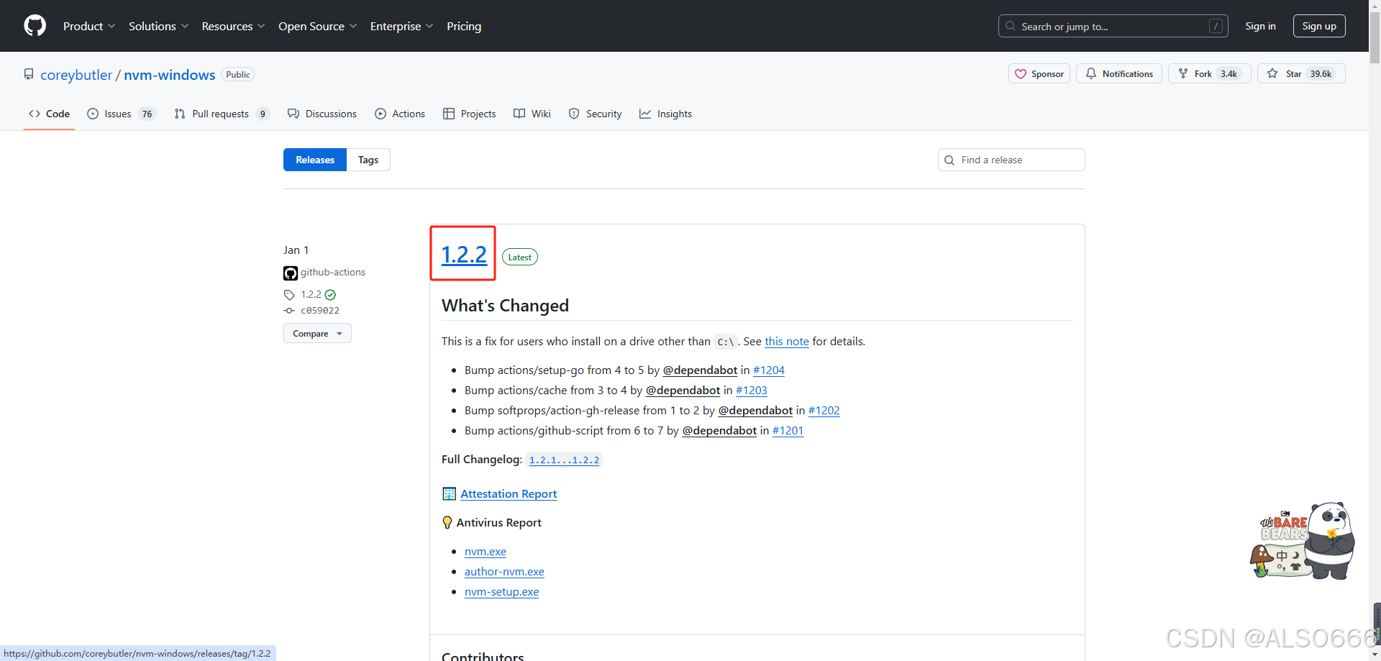Click the slash shortcut icon in search
Viewport: 1381px width, 661px height.
[1216, 26]
